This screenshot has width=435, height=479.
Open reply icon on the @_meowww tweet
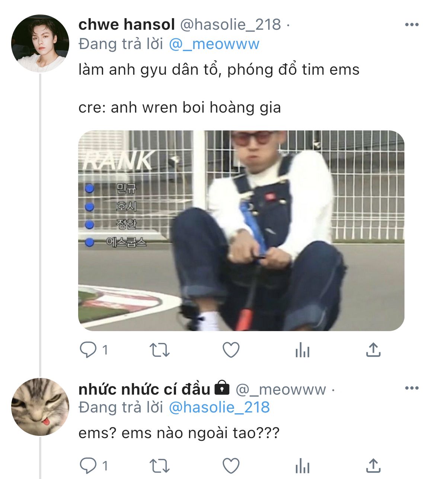(x=89, y=466)
